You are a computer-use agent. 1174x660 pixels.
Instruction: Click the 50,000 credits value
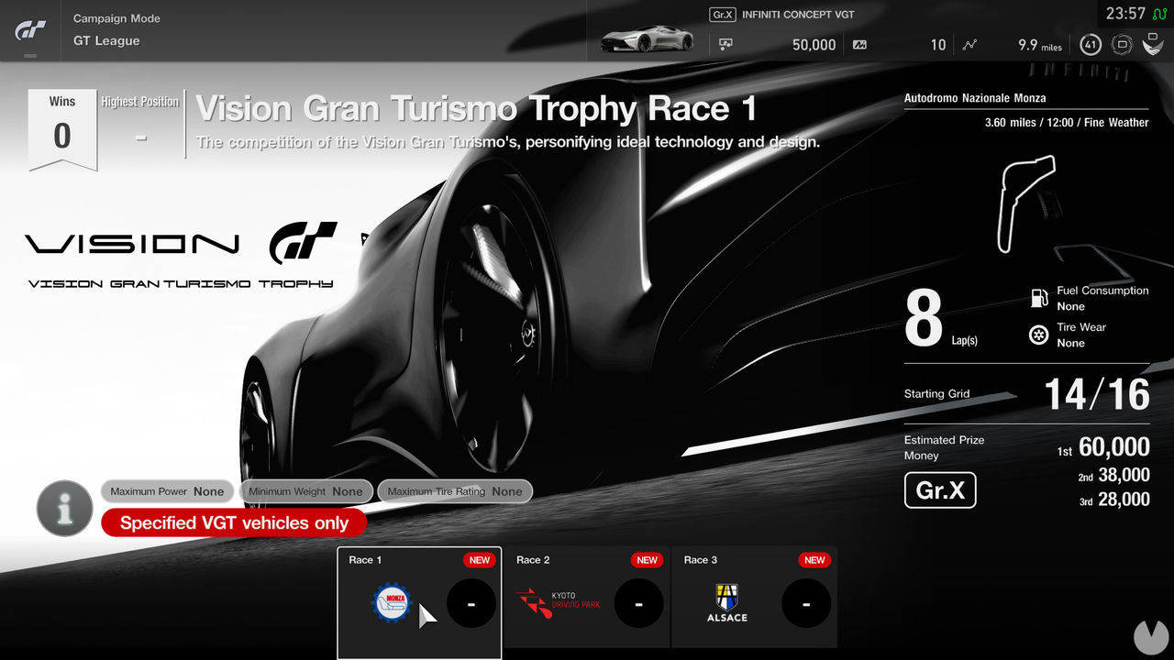point(814,44)
